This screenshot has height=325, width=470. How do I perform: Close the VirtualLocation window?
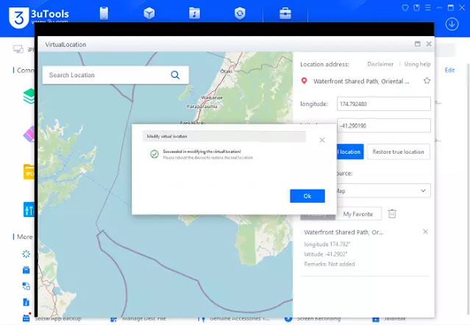(x=429, y=44)
